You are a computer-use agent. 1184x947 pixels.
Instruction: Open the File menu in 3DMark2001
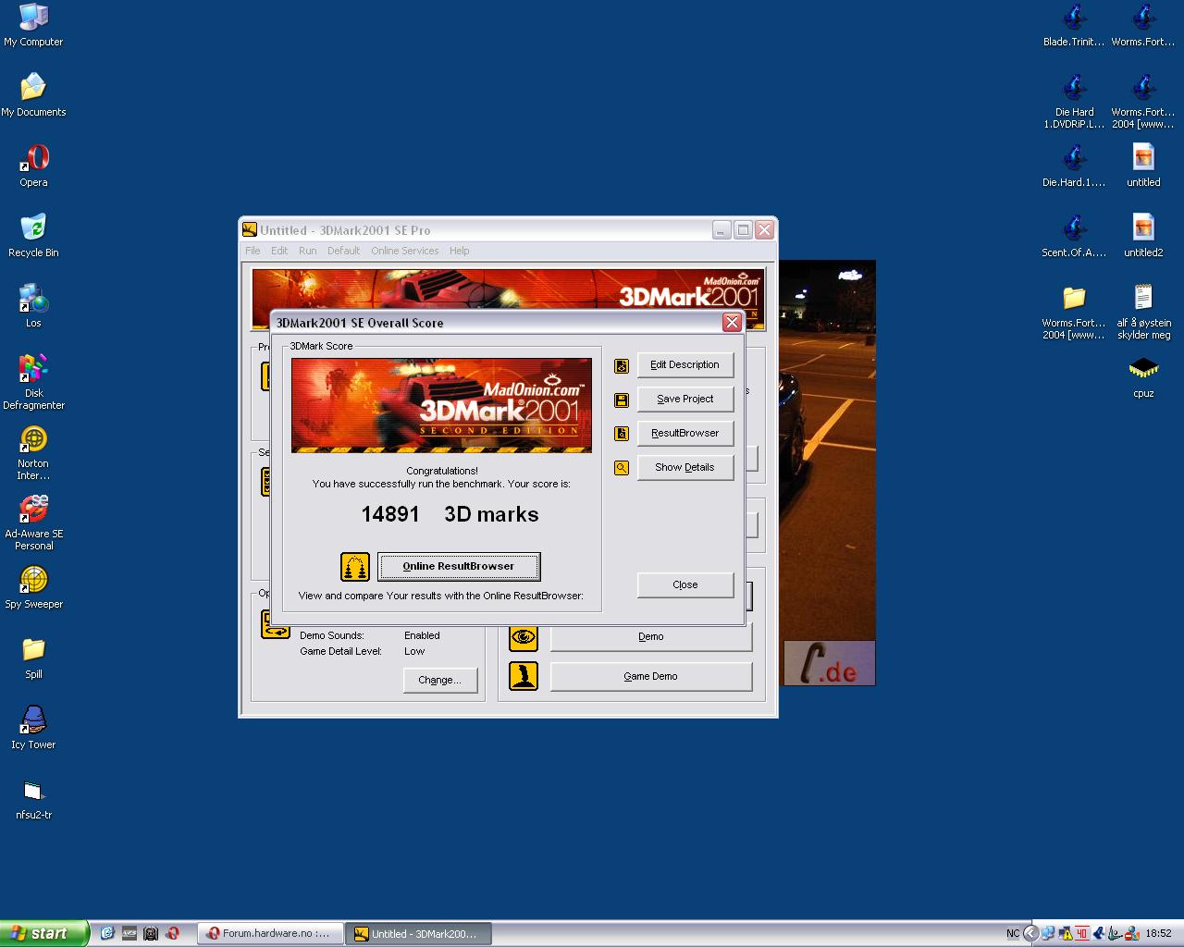tap(253, 251)
